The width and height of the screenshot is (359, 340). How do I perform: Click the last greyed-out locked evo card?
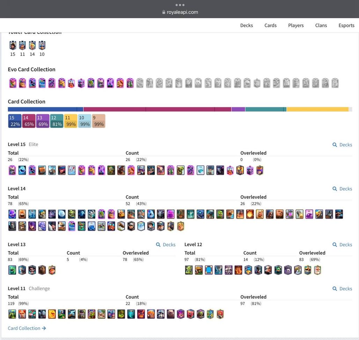point(335,83)
